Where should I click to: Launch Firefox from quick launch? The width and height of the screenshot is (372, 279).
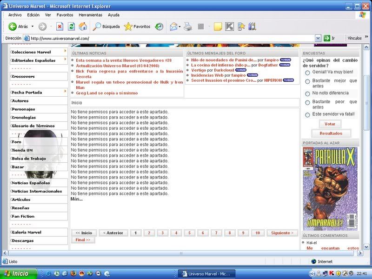pos(73,273)
